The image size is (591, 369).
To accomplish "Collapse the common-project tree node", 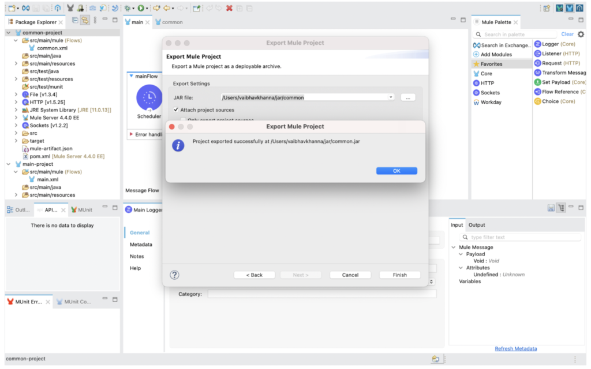I will (x=9, y=33).
